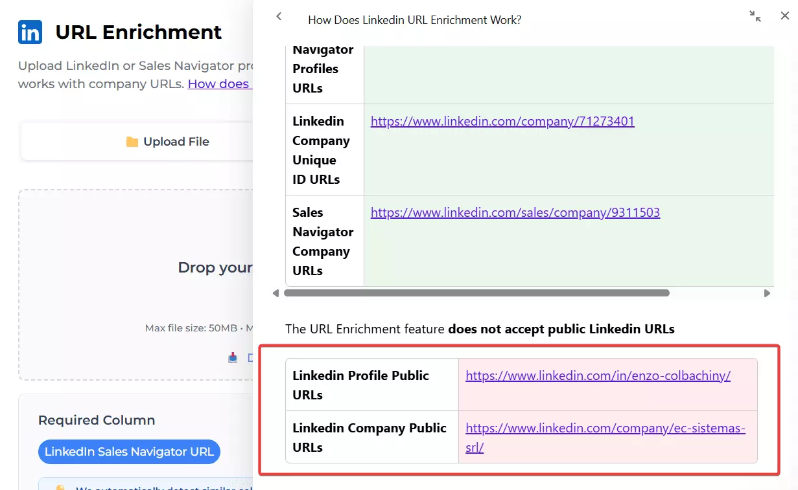Open the company/71273401 unique ID URL
The height and width of the screenshot is (490, 798).
(502, 121)
